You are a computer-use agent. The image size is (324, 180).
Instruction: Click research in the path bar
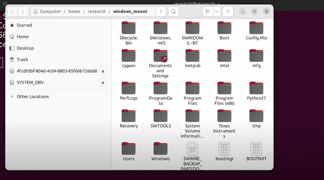pos(97,12)
